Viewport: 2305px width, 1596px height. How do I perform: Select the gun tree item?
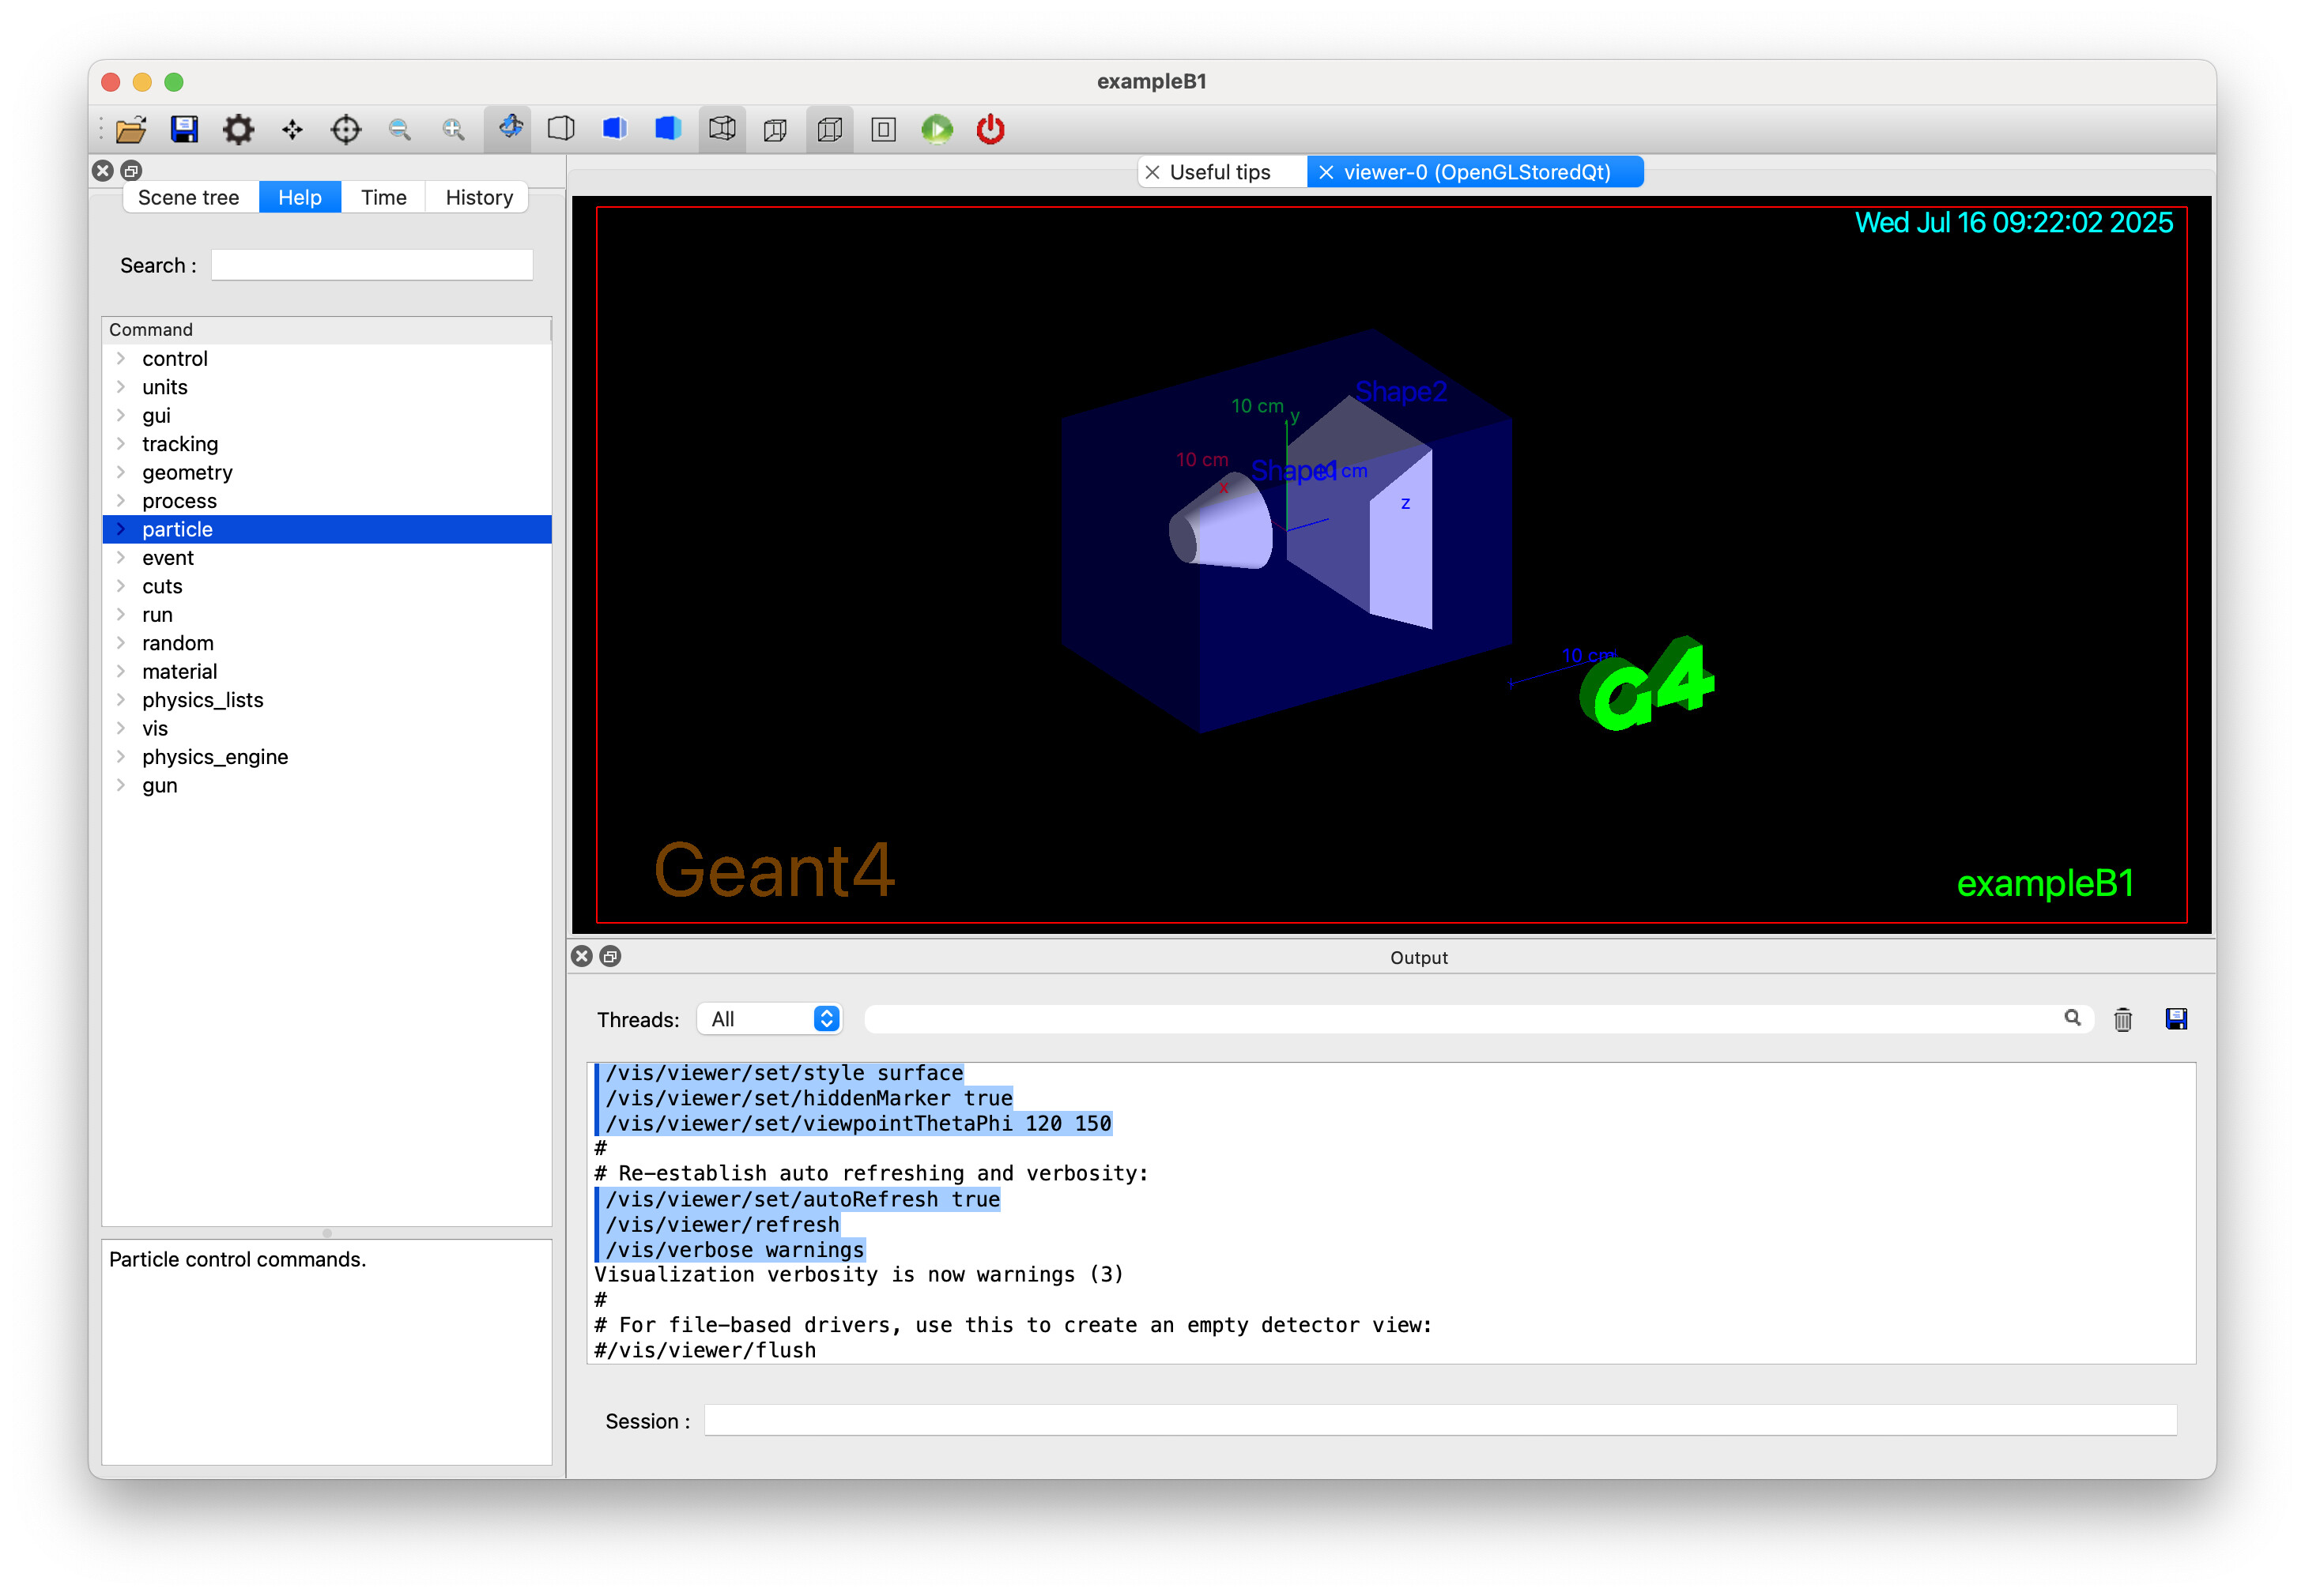tap(327, 785)
